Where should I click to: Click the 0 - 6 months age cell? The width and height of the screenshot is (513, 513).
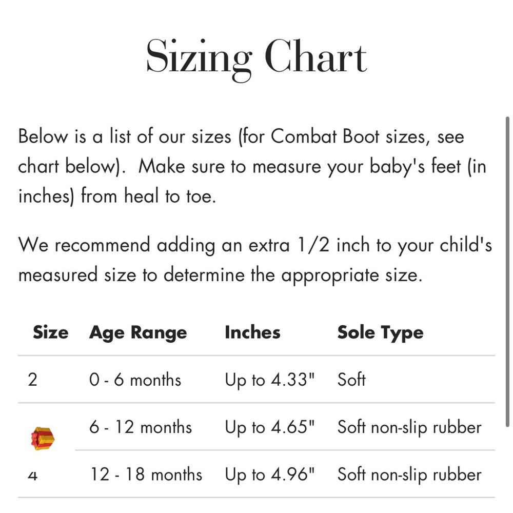click(x=135, y=380)
